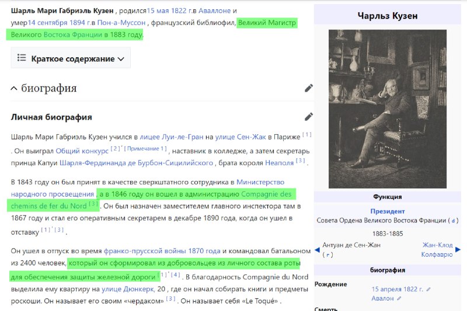Follow the Пон-а-Муссон link
Image resolution: width=467 pixels, height=311 pixels.
point(121,23)
